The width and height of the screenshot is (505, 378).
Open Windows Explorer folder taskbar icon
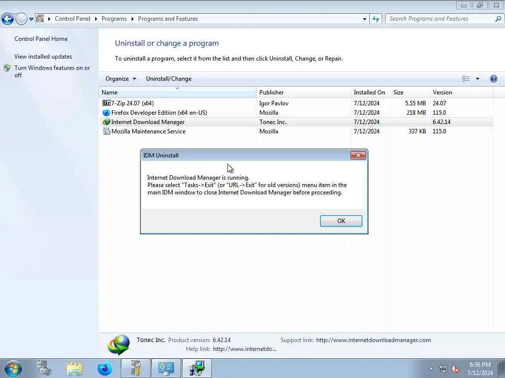coord(75,368)
